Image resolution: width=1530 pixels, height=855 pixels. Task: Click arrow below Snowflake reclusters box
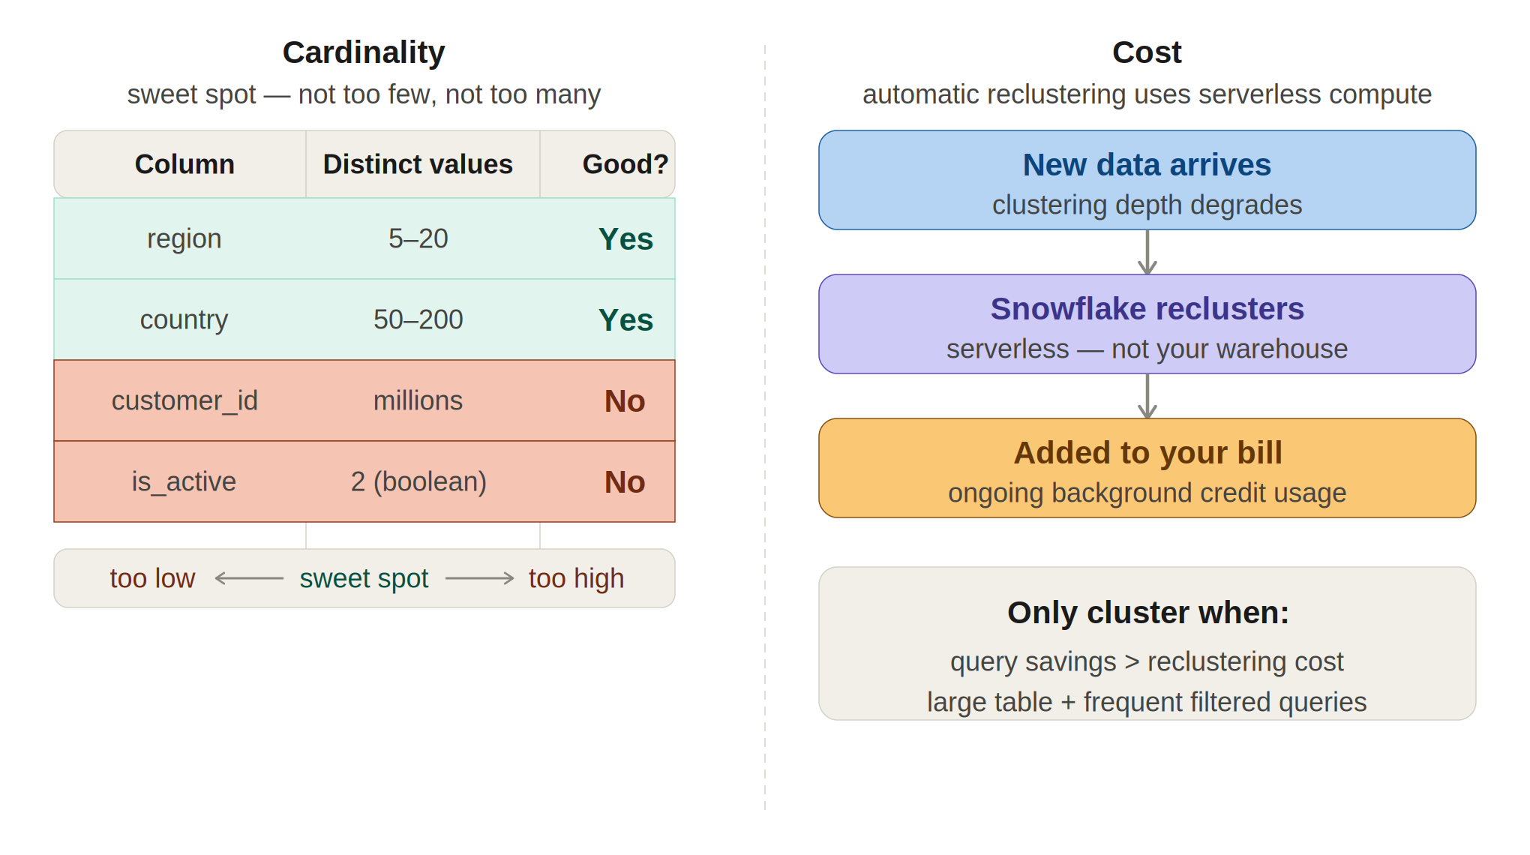(x=1147, y=396)
